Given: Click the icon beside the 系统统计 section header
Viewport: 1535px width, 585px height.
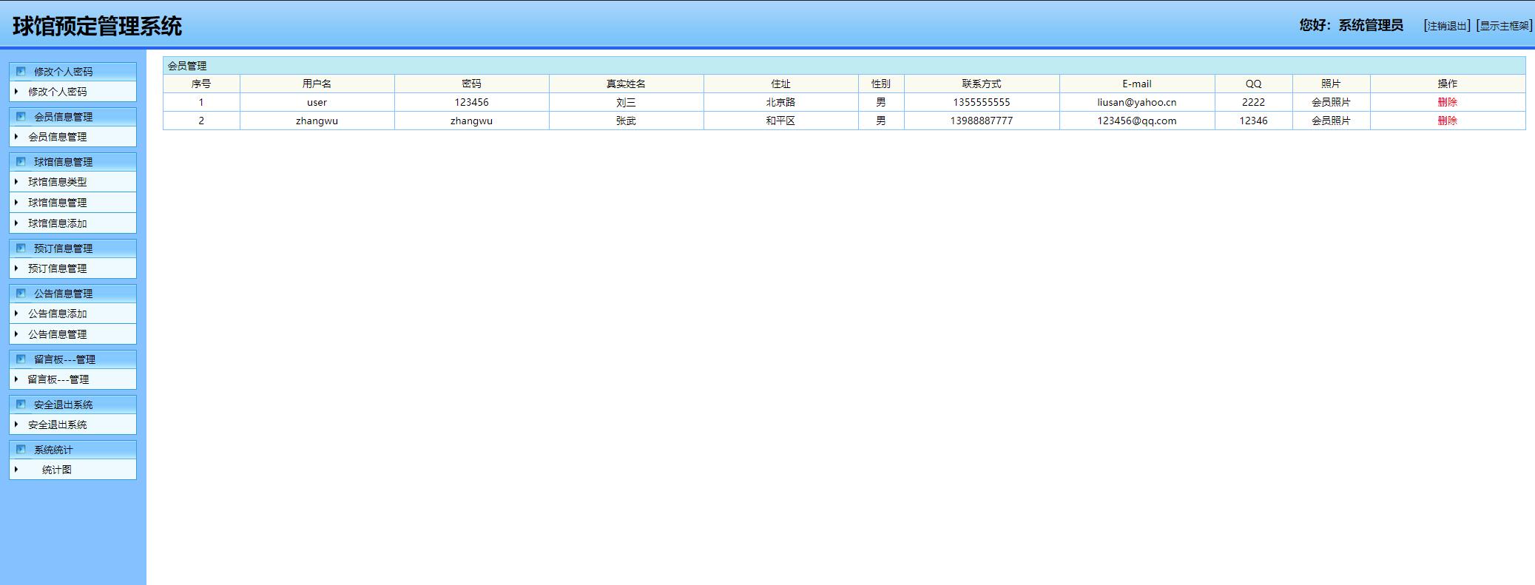Looking at the screenshot, I should (21, 450).
